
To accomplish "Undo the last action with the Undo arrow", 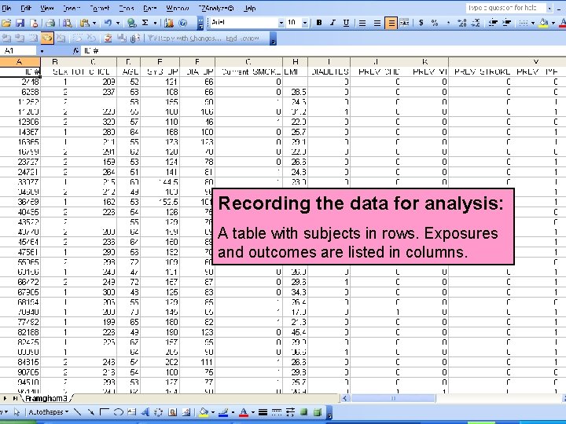I will tap(108, 23).
